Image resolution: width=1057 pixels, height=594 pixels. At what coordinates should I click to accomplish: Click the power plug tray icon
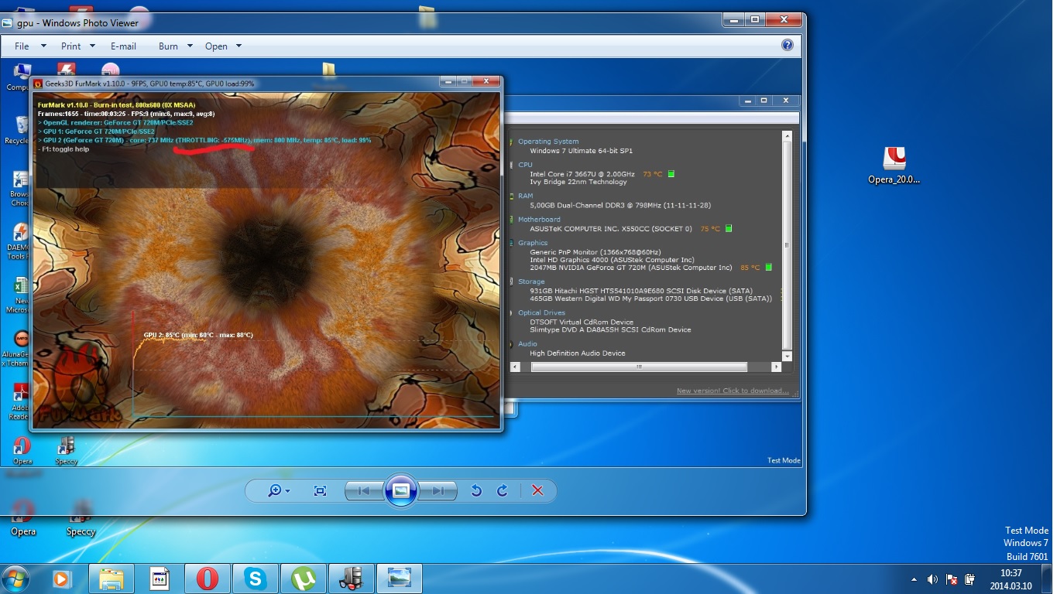tap(969, 579)
